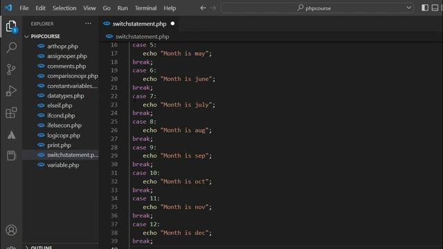Open the Terminal menu
The height and width of the screenshot is (249, 443).
pyautogui.click(x=145, y=8)
